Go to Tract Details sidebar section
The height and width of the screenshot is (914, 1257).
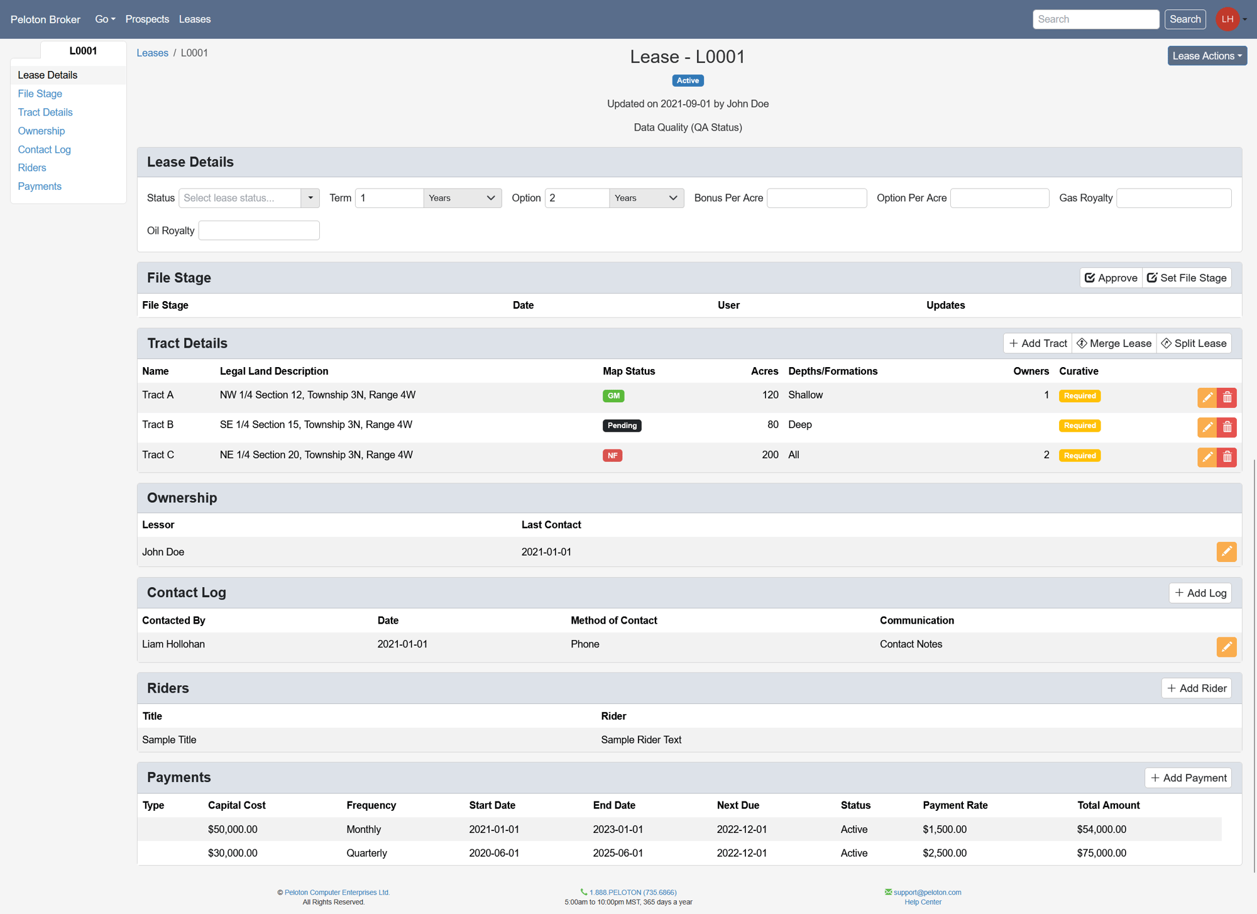45,112
